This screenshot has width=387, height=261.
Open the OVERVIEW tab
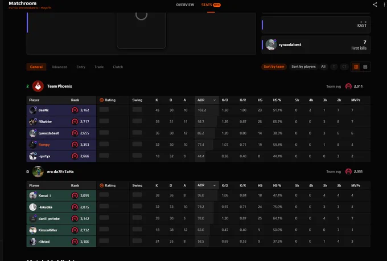pyautogui.click(x=185, y=5)
